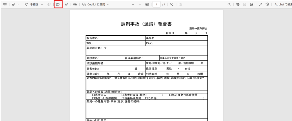
Task: Click Acrobat で編集 button
Action: point(283,5)
